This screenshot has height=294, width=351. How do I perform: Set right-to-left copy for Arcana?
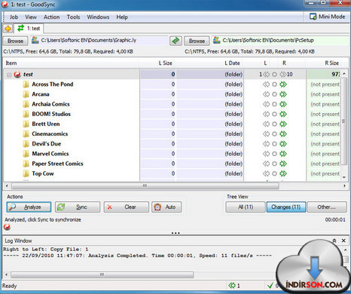click(266, 94)
